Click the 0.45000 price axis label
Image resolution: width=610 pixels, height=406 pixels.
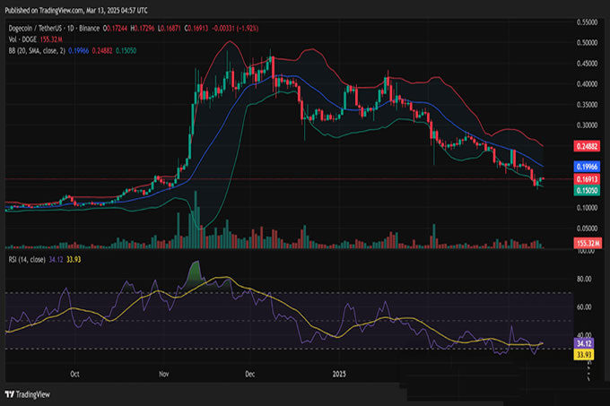(587, 64)
